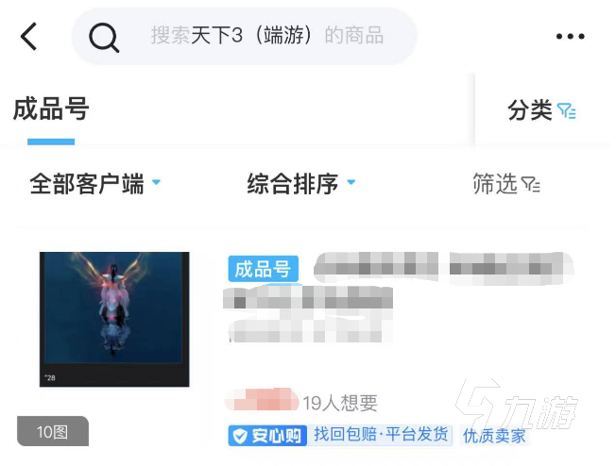Tap the 10图 image count badge

(53, 431)
